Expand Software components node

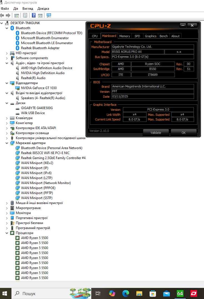[7, 58]
